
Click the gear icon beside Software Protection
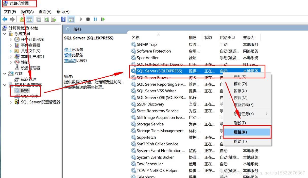(x=133, y=51)
